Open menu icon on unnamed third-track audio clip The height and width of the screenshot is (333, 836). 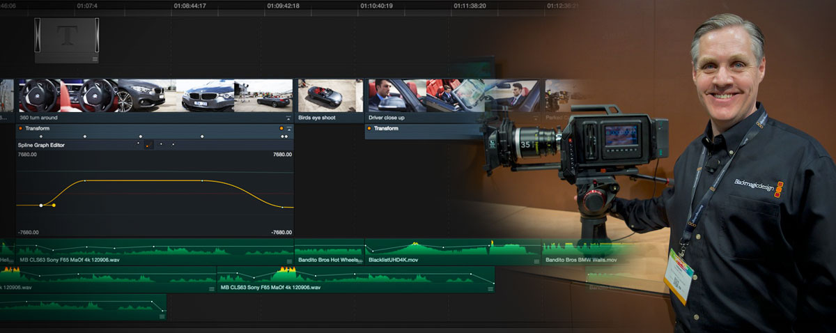tap(162, 316)
